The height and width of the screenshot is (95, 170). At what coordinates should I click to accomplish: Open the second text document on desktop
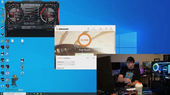coord(22,41)
